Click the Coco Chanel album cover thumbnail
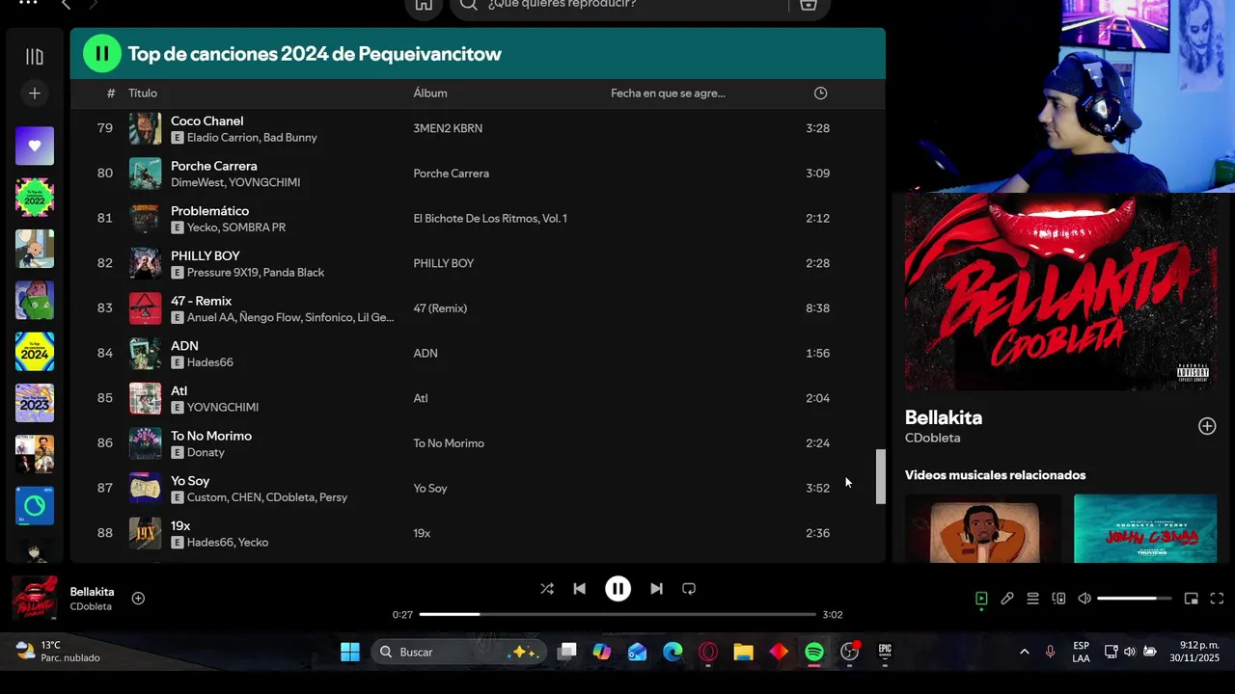Viewport: 1235px width, 694px height. [146, 128]
